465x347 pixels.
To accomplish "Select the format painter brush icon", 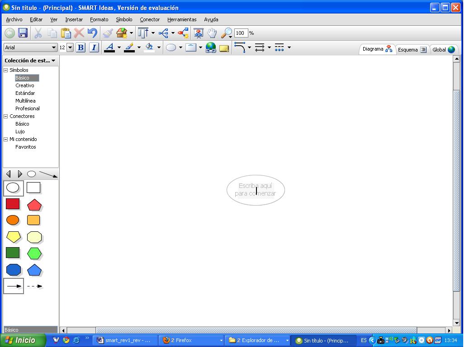I will (x=108, y=33).
